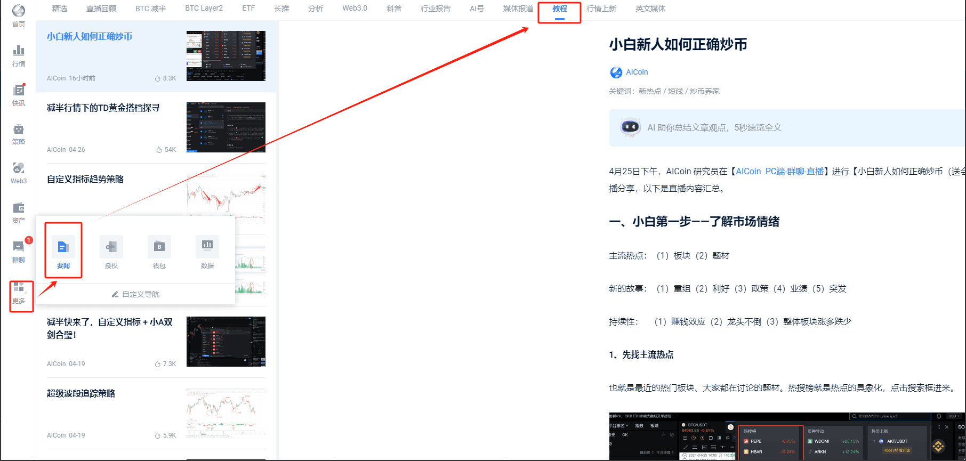Image resolution: width=966 pixels, height=461 pixels.
Task: Open article 小白新人如何正确炒币 in list
Action: [90, 37]
